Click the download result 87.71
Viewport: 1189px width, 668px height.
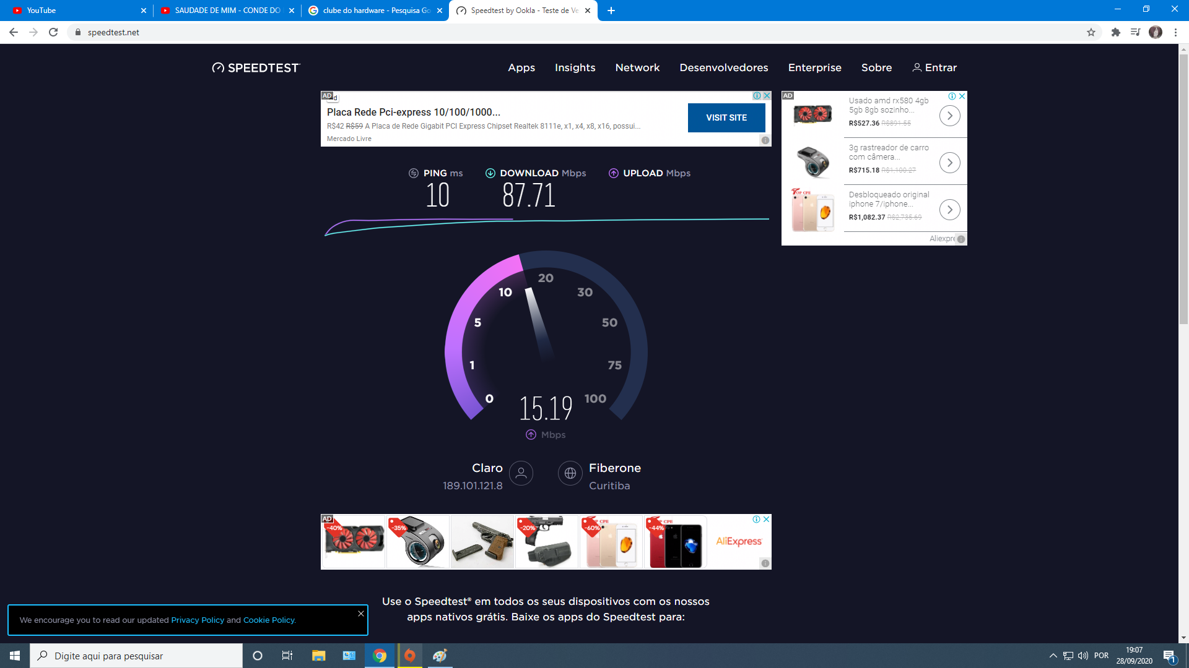pos(529,195)
